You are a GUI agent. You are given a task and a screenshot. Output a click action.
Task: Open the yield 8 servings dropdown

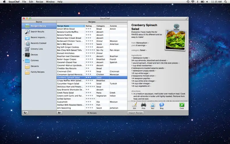tap(146, 46)
